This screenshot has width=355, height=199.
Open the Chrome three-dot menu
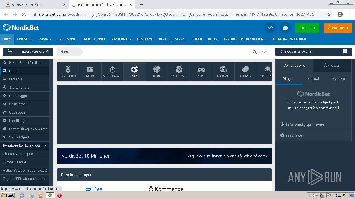[x=349, y=14]
